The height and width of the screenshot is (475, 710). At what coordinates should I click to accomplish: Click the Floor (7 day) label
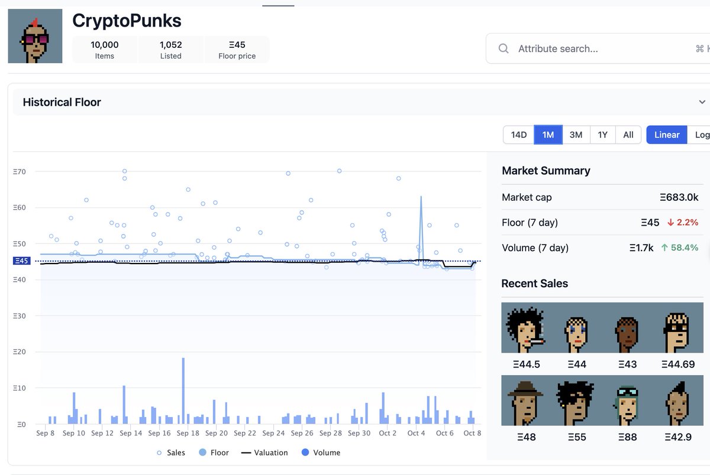530,223
